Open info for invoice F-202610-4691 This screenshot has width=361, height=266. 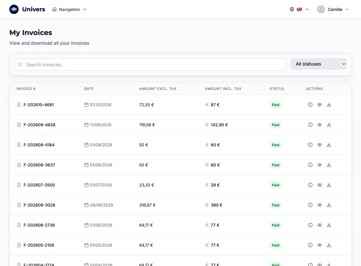310,105
